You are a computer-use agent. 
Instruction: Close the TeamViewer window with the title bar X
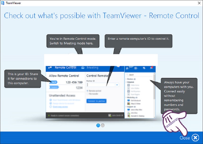pos(199,3)
